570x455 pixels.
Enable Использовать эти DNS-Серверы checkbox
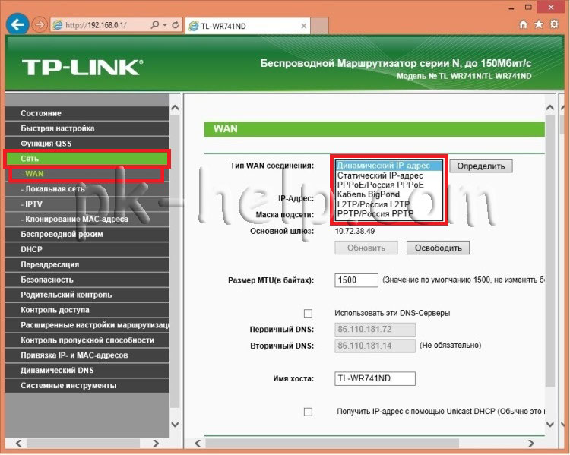308,313
